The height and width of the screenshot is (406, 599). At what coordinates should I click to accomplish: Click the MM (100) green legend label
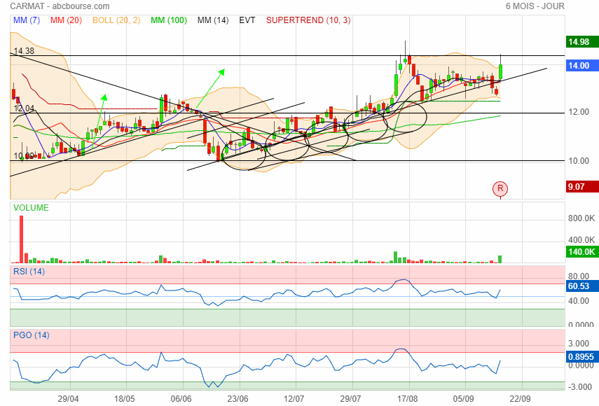coord(169,20)
